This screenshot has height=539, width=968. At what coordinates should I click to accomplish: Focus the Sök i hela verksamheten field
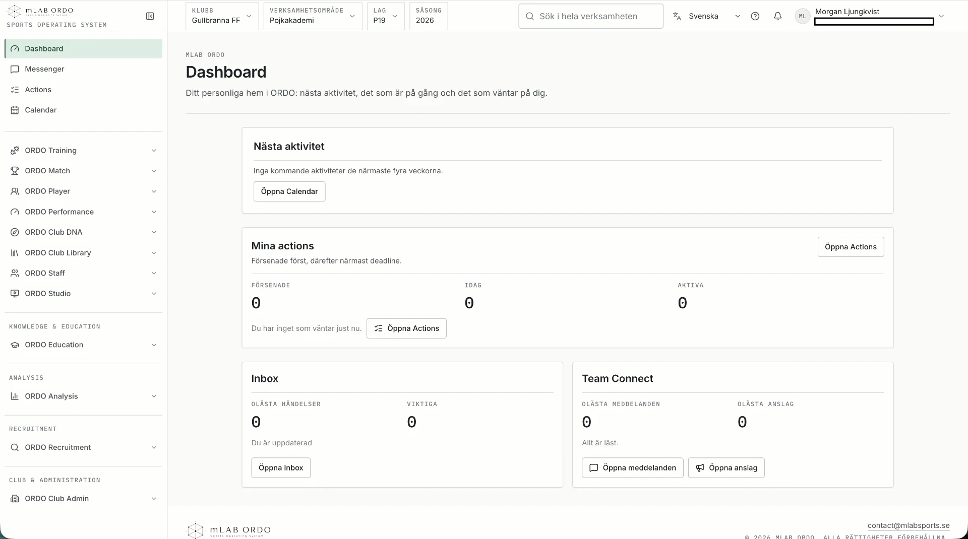tap(591, 16)
